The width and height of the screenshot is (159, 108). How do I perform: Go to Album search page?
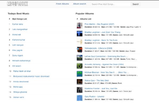point(79,4)
